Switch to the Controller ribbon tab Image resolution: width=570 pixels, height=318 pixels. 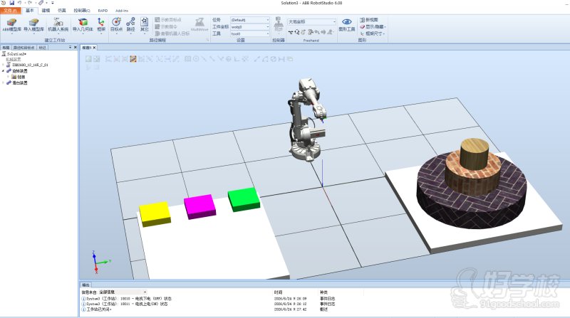(82, 11)
